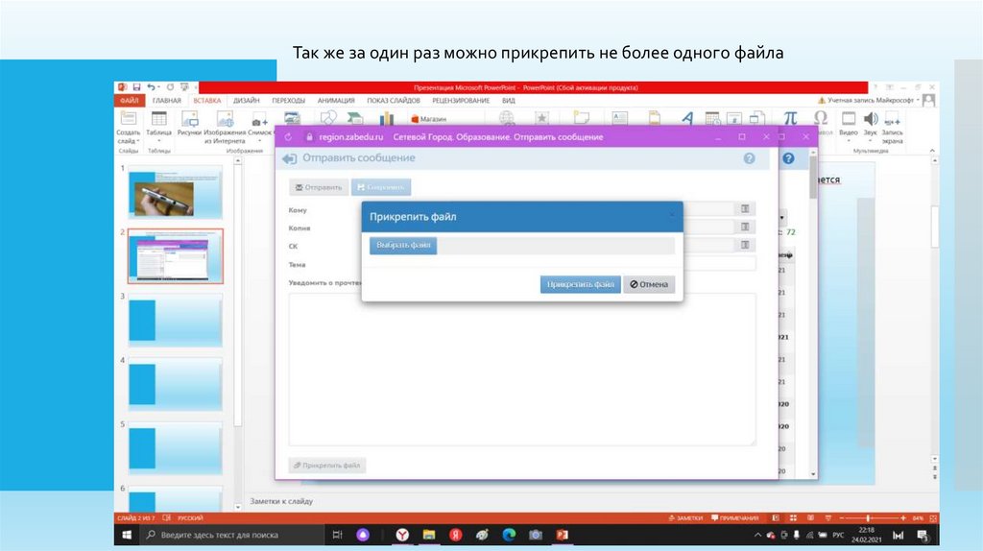Viewport: 983px width, 551px height.
Task: Select slide 4 thumbnail
Action: (x=176, y=385)
